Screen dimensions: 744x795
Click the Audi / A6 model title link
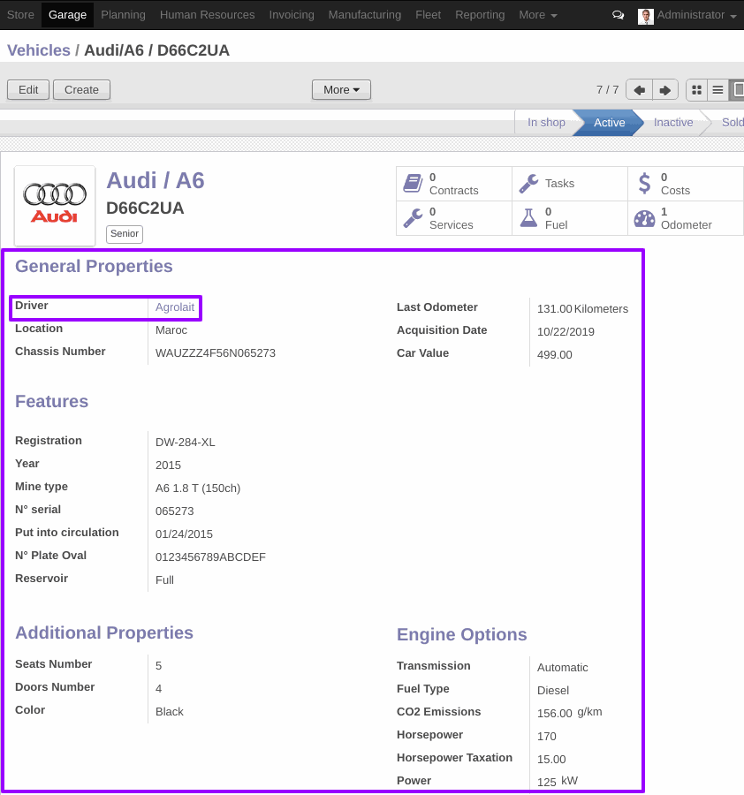tap(156, 180)
